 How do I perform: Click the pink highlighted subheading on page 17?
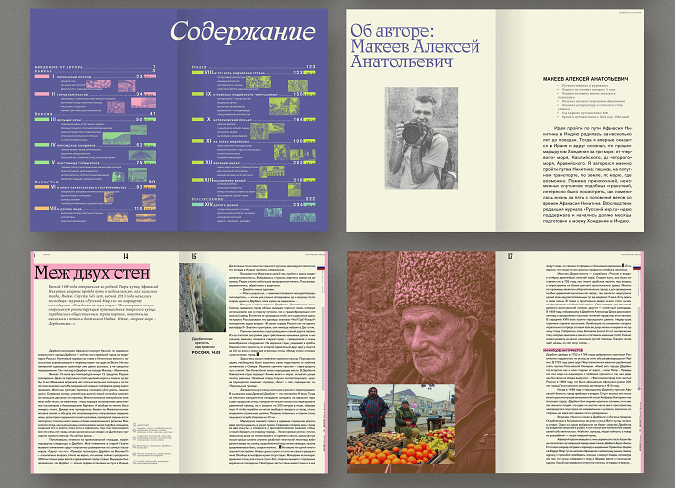pos(564,351)
